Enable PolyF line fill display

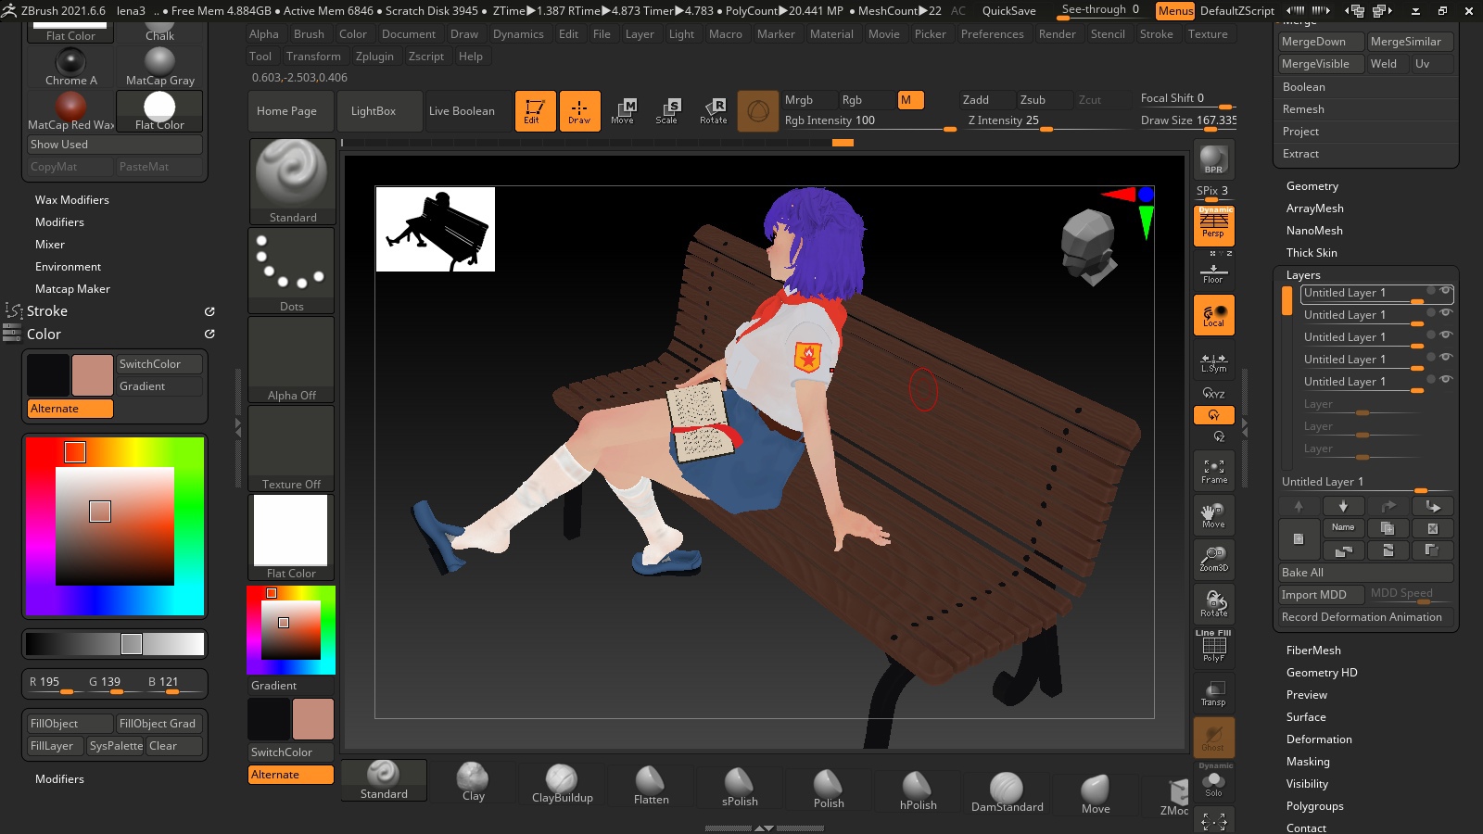click(x=1213, y=646)
